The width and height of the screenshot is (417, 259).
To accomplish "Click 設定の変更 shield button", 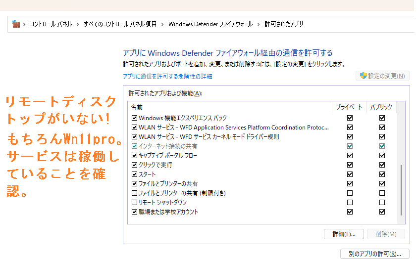I will coord(382,76).
